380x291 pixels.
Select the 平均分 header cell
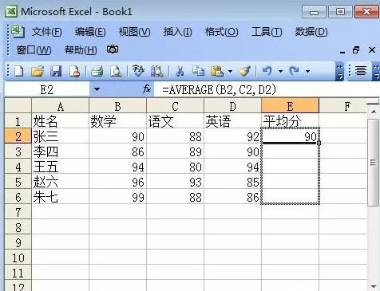pyautogui.click(x=290, y=121)
